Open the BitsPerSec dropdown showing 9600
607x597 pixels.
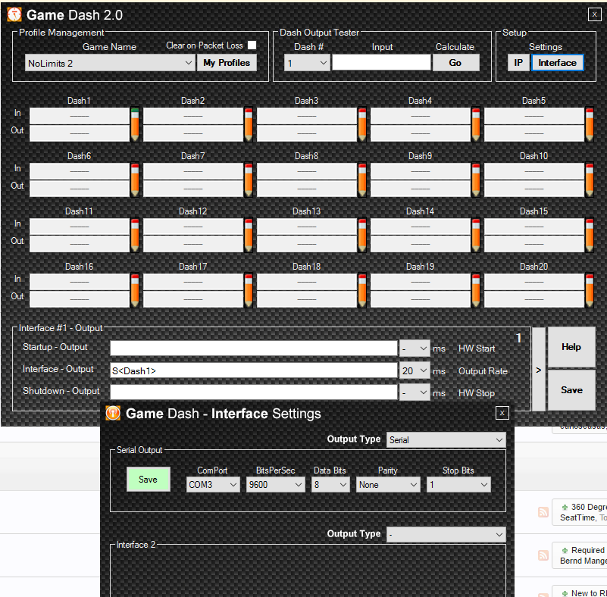[275, 484]
